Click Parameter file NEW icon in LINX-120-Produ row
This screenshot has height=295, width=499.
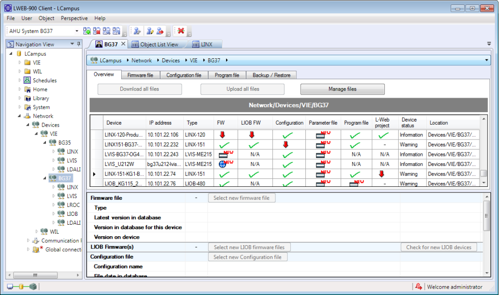(x=323, y=135)
